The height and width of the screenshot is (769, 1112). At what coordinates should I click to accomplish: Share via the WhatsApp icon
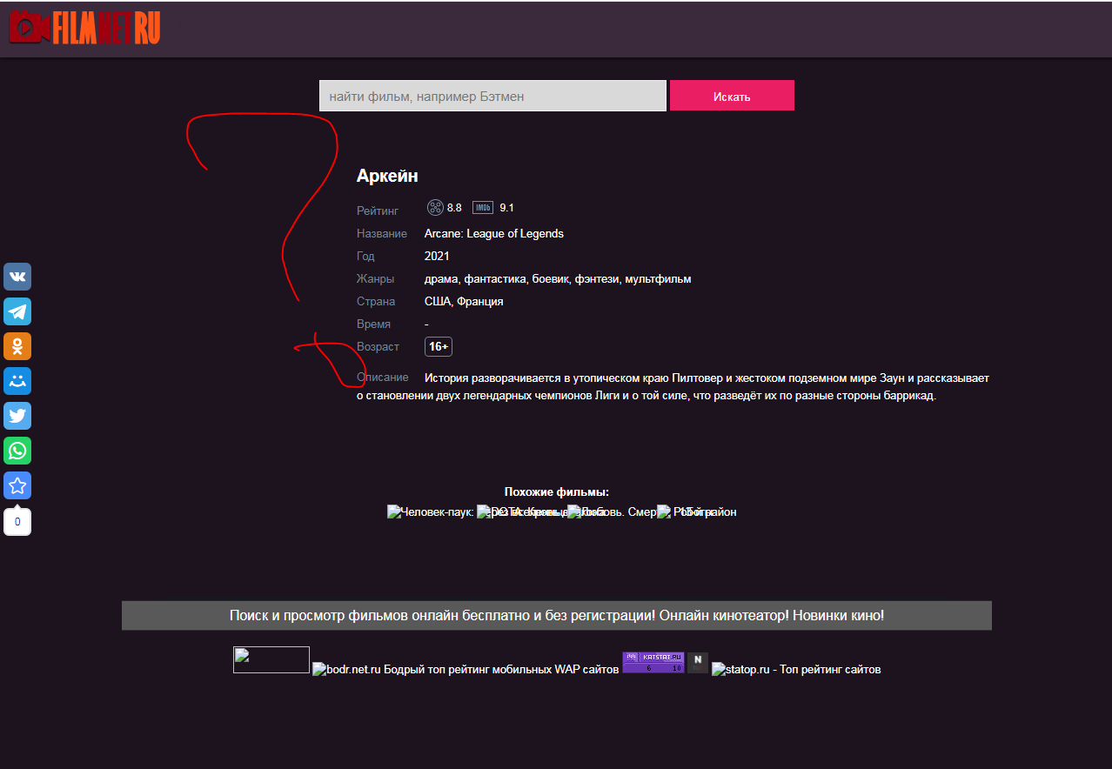click(x=17, y=451)
